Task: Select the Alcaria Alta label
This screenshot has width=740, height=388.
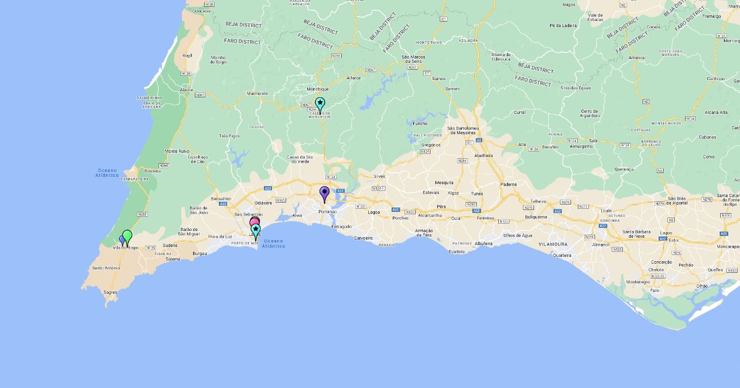Action: click(x=716, y=113)
